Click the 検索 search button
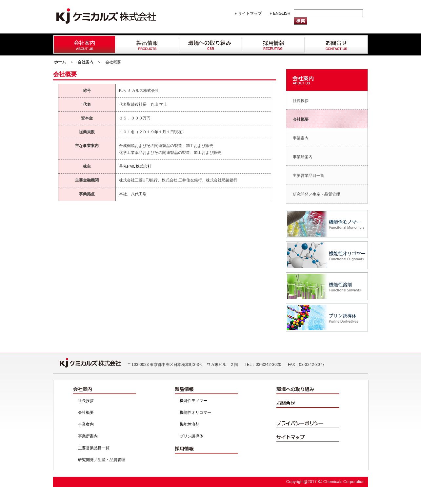The width and height of the screenshot is (421, 487). click(300, 21)
